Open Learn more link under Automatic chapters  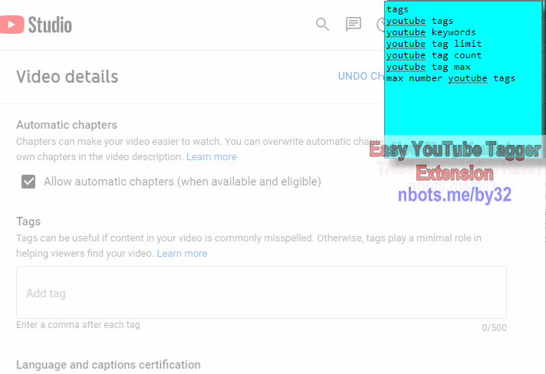coord(212,157)
